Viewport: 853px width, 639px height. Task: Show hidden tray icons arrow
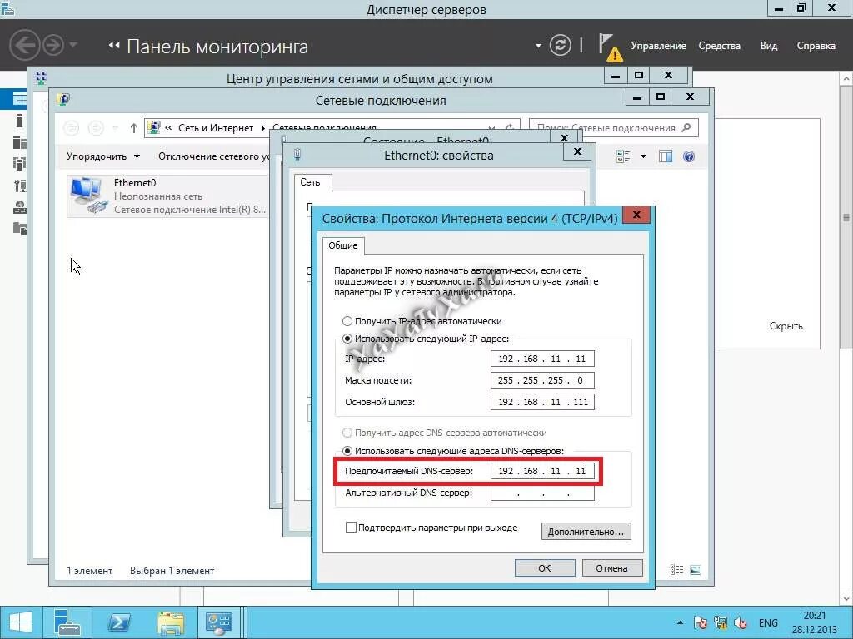680,622
